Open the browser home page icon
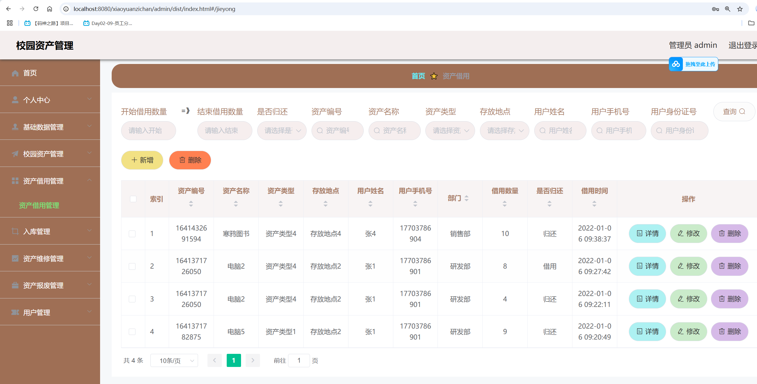The height and width of the screenshot is (384, 757). [x=49, y=9]
